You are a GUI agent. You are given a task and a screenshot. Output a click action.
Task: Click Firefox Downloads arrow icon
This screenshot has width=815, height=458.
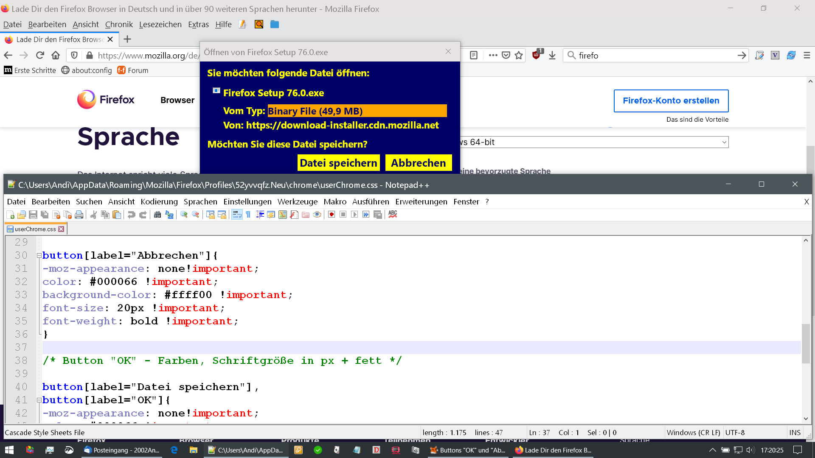pos(552,56)
